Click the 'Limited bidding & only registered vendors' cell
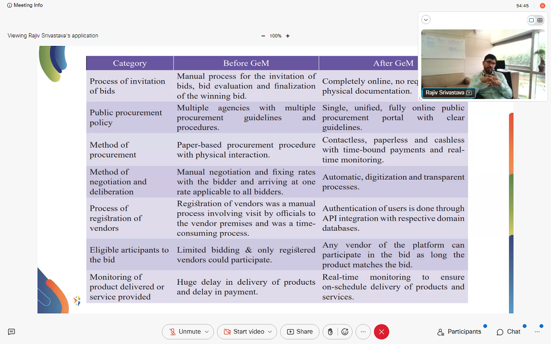The image size is (551, 344). (246, 255)
